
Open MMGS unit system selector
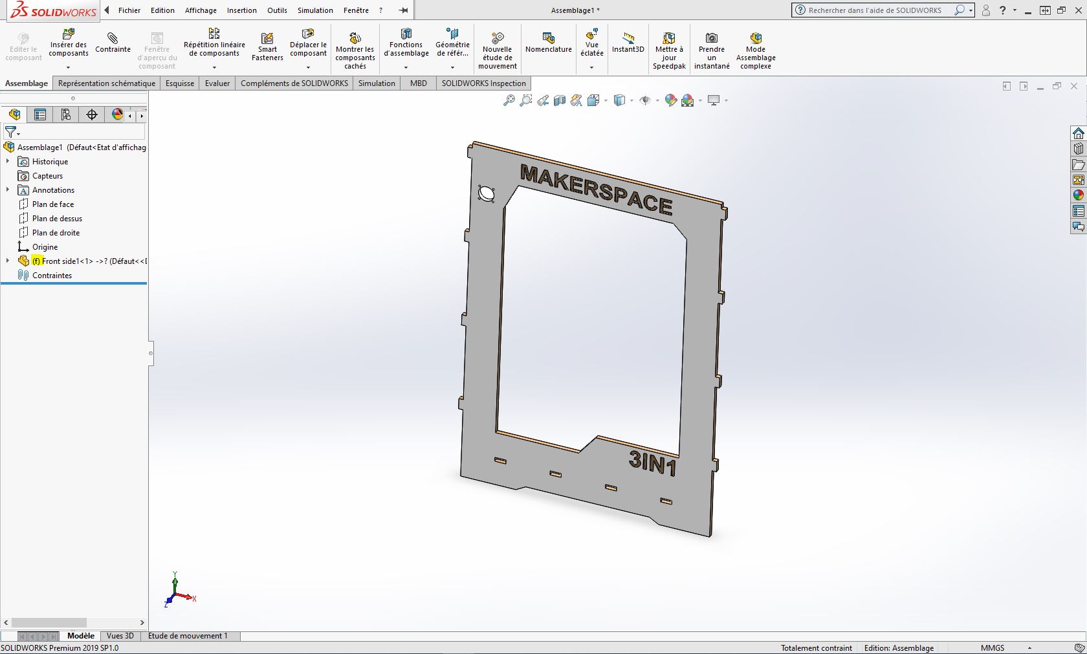993,648
